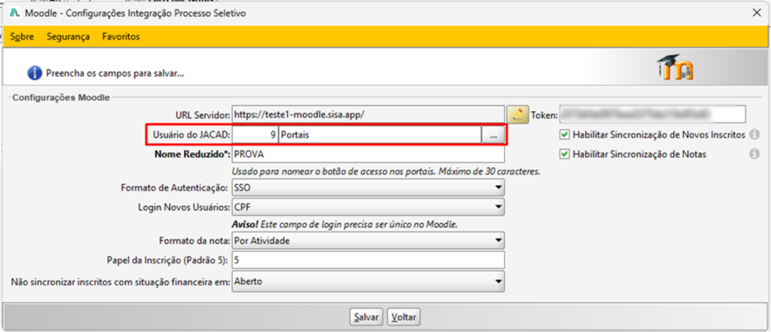771x332 pixels.
Task: Click the 'Configurações Moodle' group title
Action: pos(61,97)
